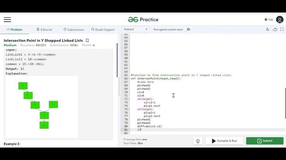Click the Y-shaped linked list diagram

click(42, 107)
